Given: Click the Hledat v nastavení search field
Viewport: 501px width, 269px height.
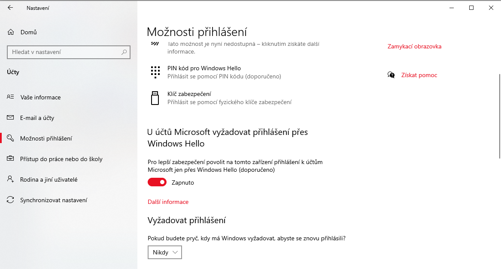Looking at the screenshot, I should pyautogui.click(x=64, y=52).
